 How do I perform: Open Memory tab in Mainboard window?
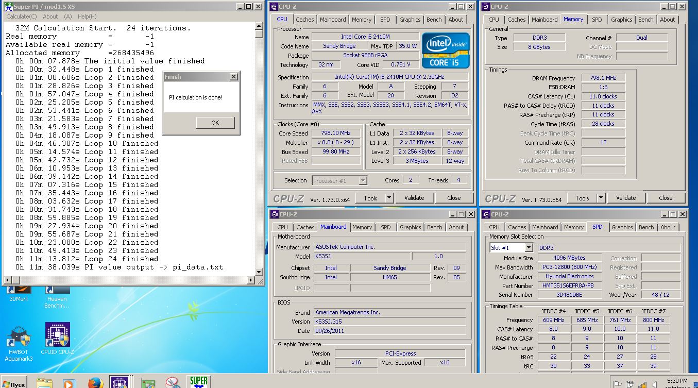click(362, 227)
